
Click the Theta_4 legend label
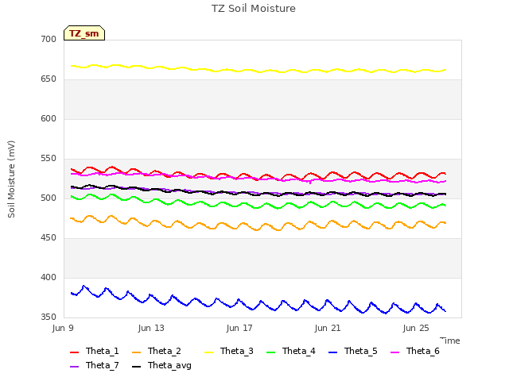(299, 351)
